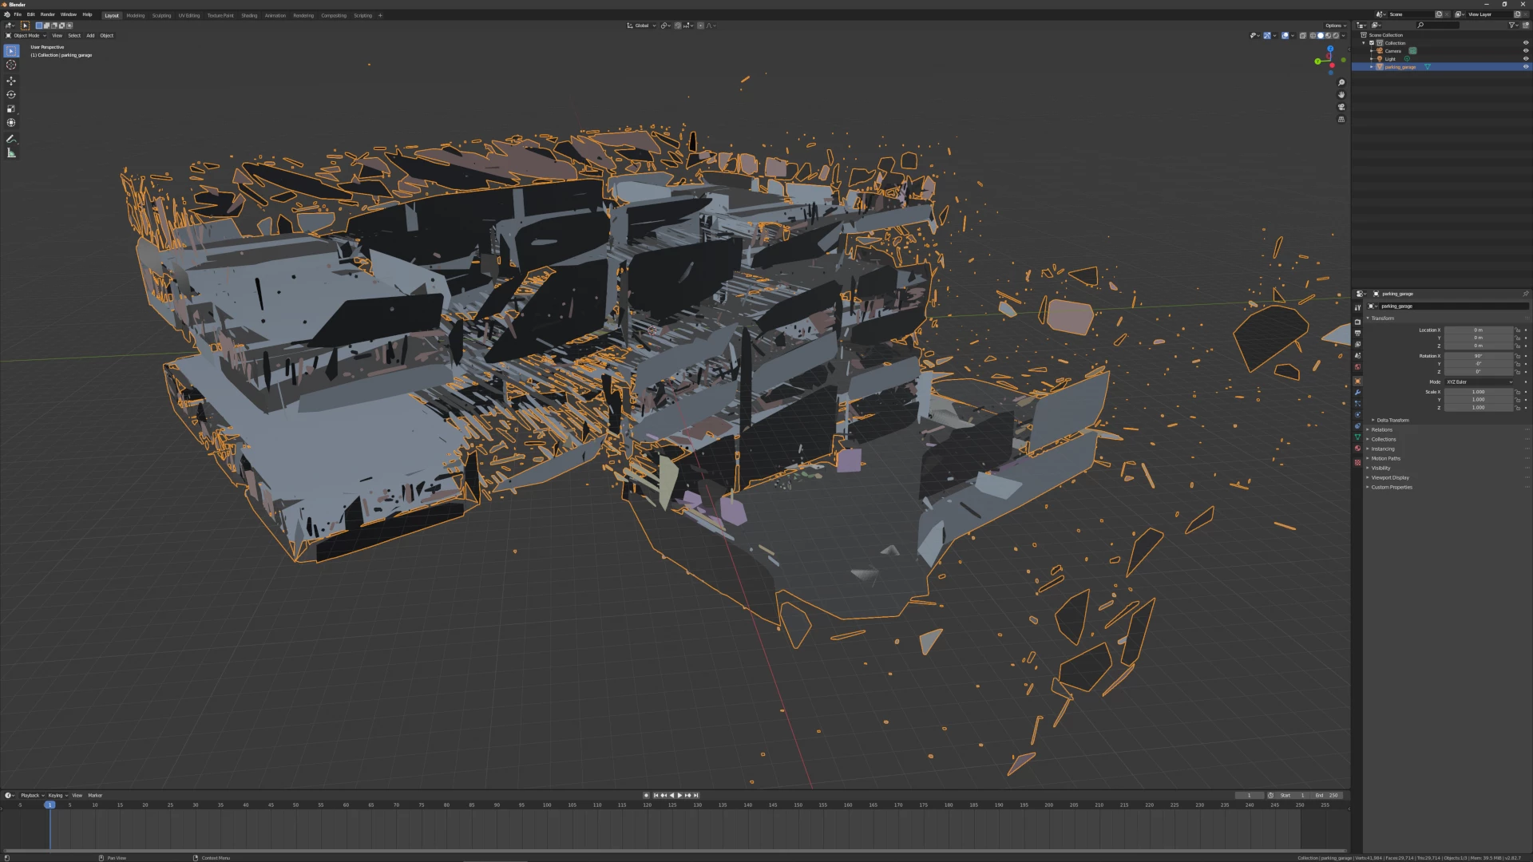Image resolution: width=1533 pixels, height=862 pixels.
Task: Expand the Relations panel
Action: [x=1381, y=429]
